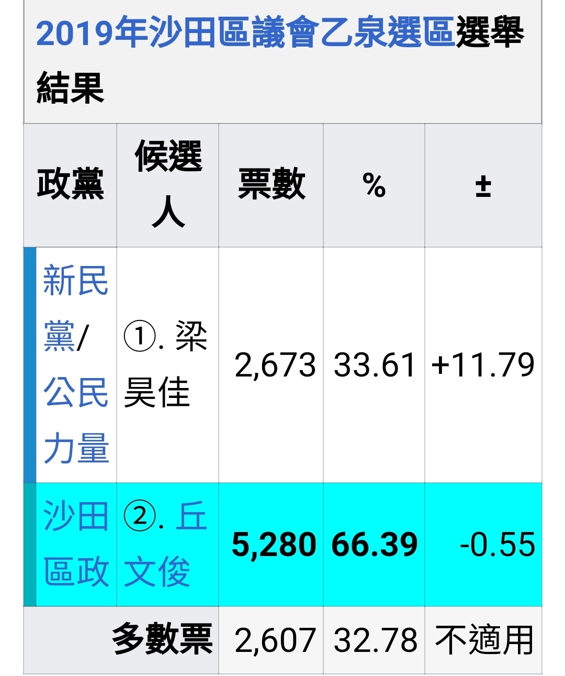565x676 pixels.
Task: Click the 候選人 column header
Action: click(x=168, y=185)
